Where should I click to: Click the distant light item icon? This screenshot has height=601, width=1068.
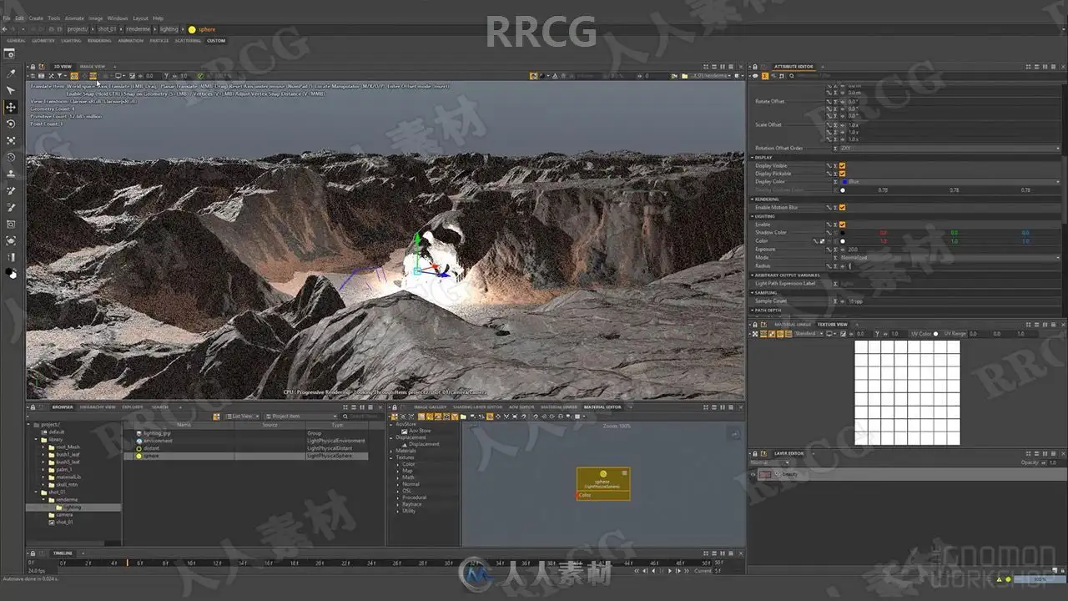coord(139,448)
